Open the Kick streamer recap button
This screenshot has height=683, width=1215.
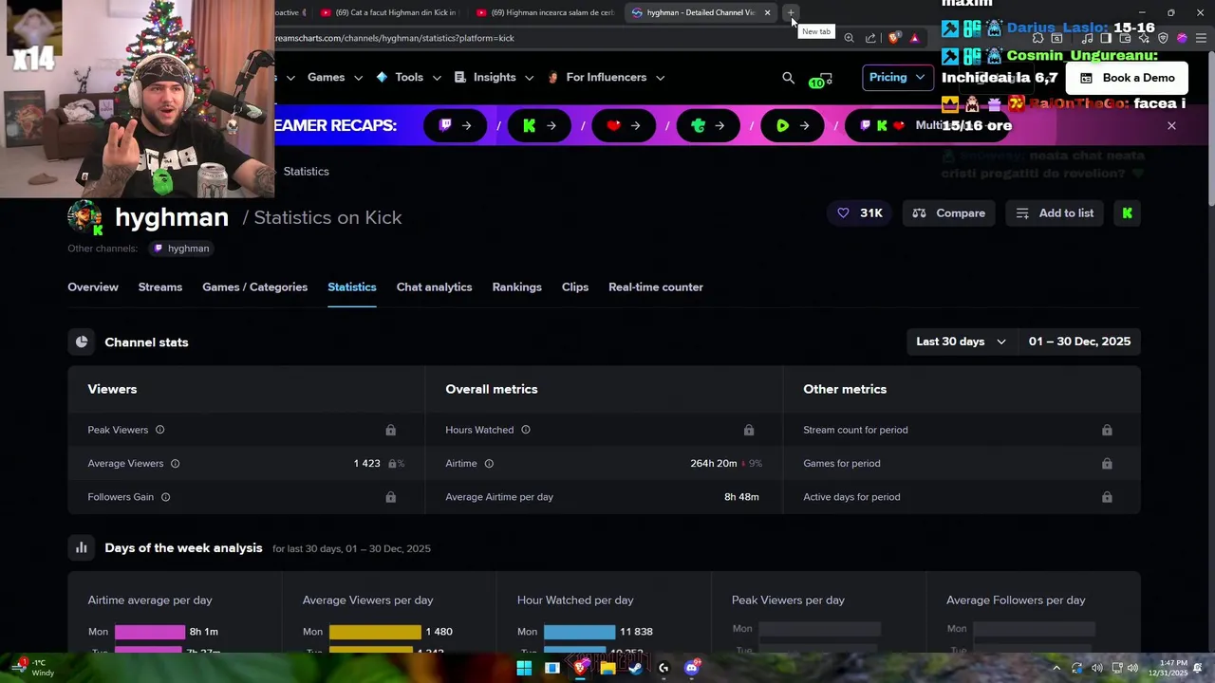coord(539,125)
